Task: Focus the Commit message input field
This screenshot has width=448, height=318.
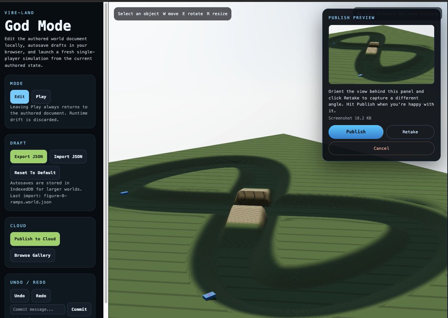Action: (x=38, y=309)
